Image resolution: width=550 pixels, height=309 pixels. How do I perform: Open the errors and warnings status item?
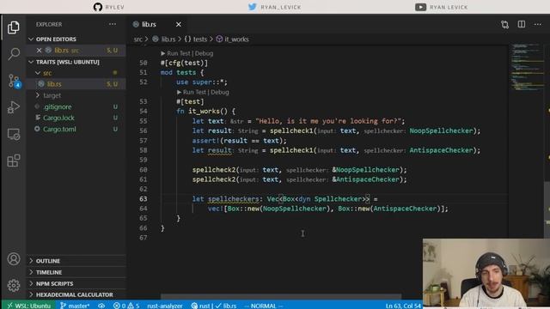click(x=126, y=306)
